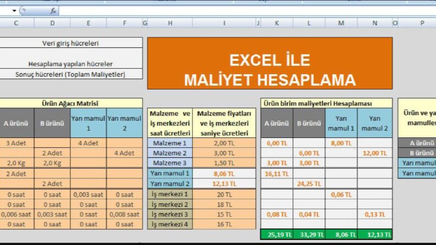Select the 'İş merkezi 2' label cell
This screenshot has height=245, width=436.
pyautogui.click(x=170, y=204)
